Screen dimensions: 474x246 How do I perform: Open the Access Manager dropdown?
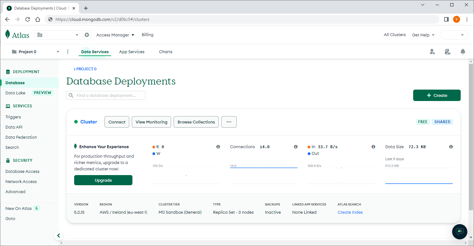pyautogui.click(x=115, y=35)
